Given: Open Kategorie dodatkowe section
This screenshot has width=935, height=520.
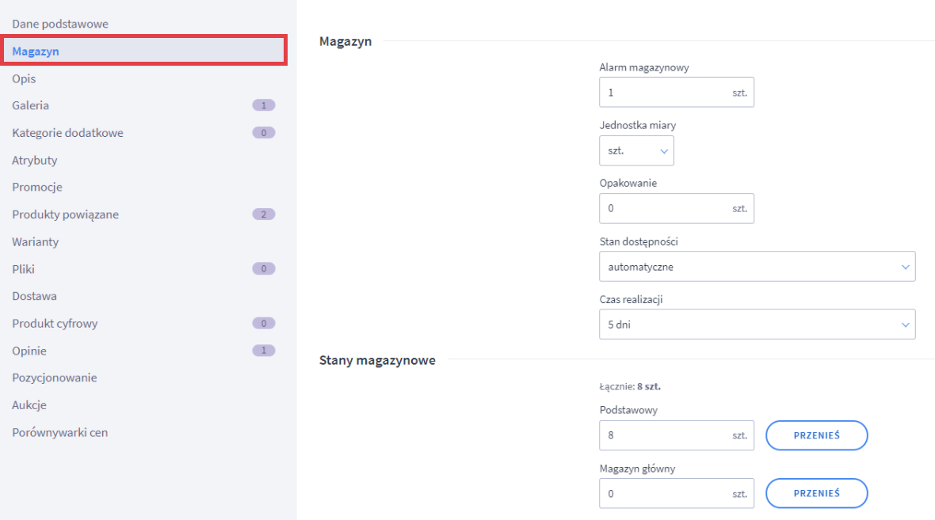Looking at the screenshot, I should [x=67, y=133].
